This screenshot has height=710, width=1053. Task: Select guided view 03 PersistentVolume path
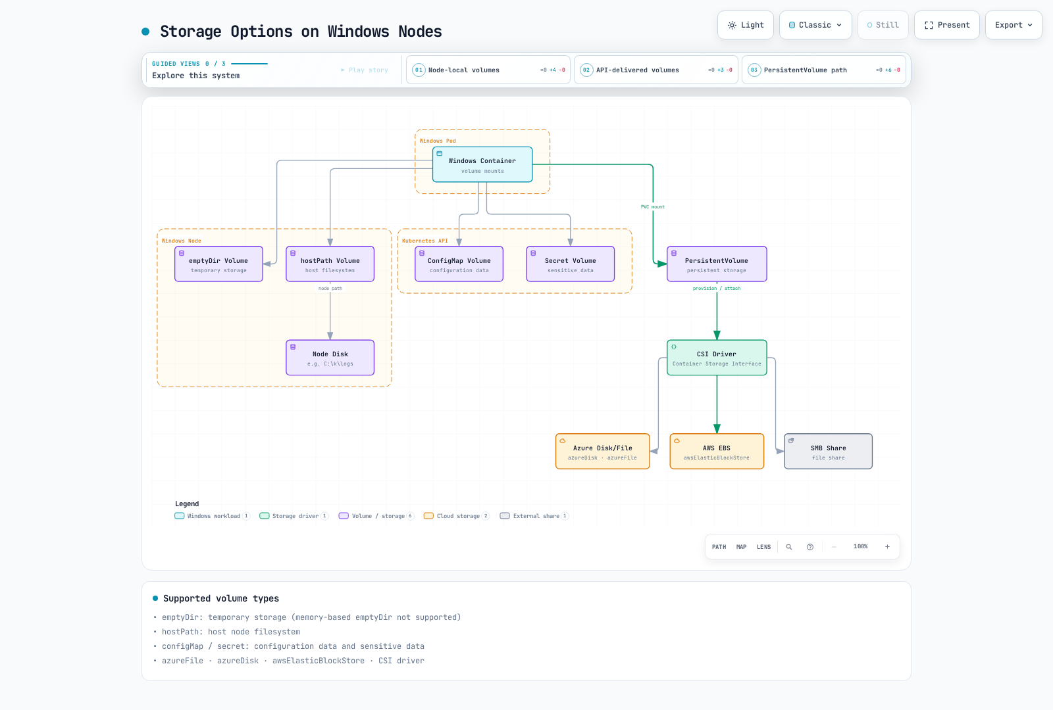[824, 70]
